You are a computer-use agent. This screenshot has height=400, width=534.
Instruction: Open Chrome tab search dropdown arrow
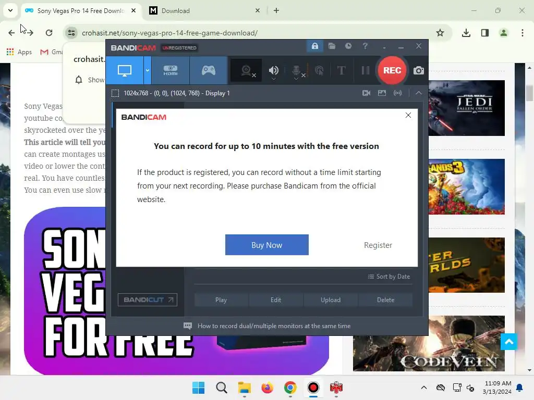point(10,10)
